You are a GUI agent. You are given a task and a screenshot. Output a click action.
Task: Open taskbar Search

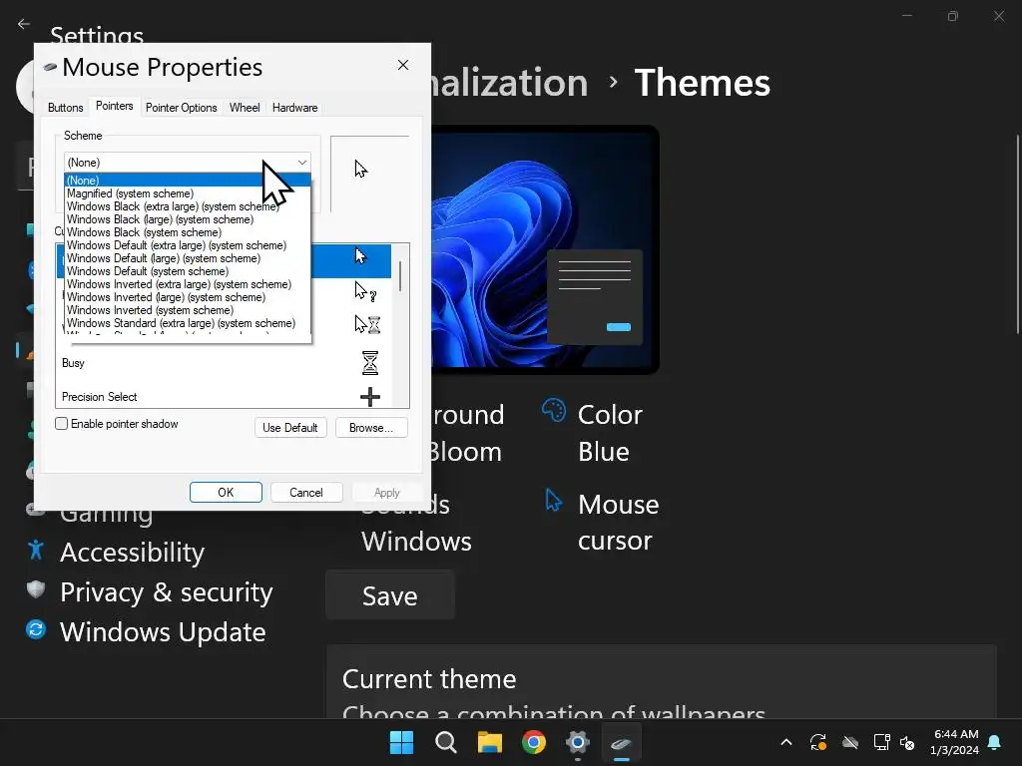[446, 742]
